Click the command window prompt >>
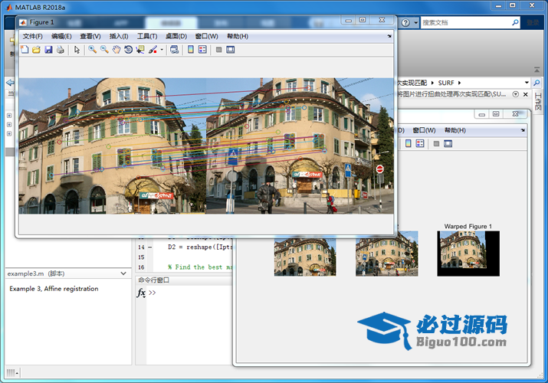 152,293
